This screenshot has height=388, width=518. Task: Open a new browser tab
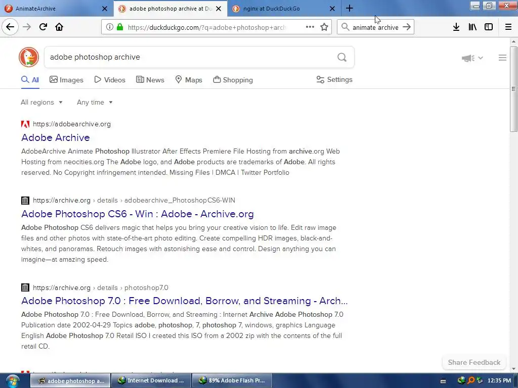[350, 8]
